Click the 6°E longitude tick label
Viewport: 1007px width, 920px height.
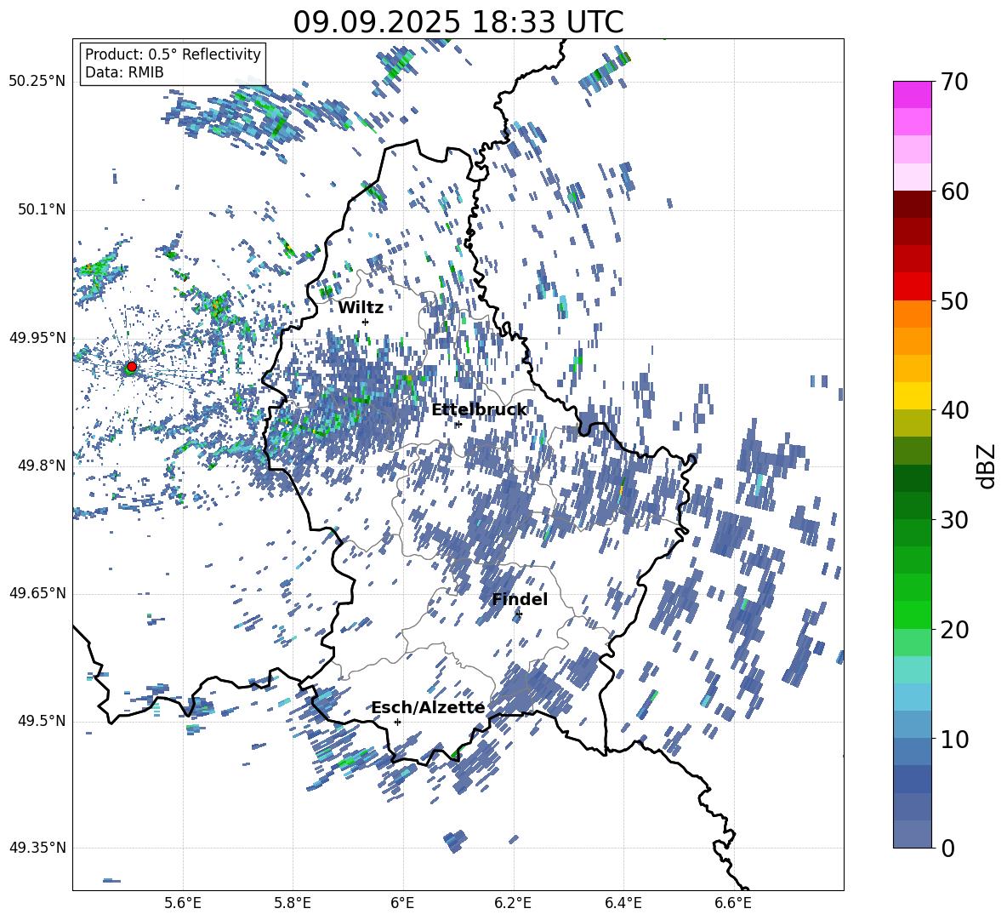coord(402,903)
